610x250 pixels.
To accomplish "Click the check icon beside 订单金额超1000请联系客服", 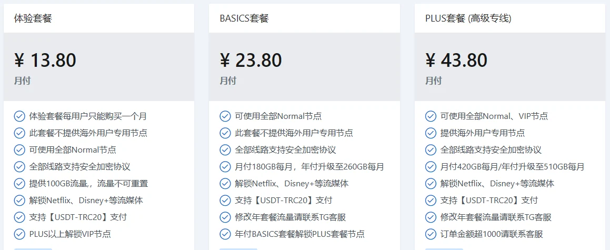I will point(431,234).
